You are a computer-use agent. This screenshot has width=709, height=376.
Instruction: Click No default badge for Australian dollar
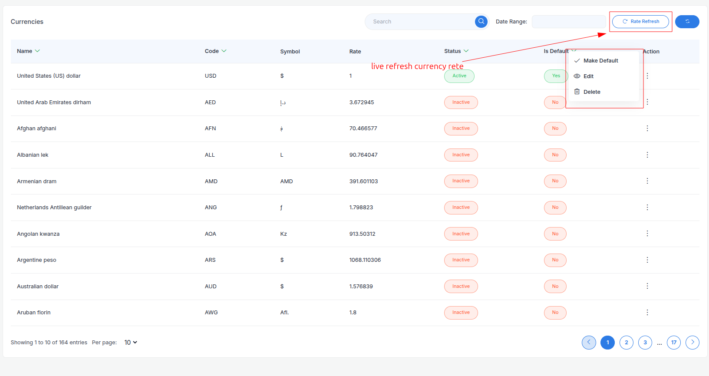pos(555,287)
